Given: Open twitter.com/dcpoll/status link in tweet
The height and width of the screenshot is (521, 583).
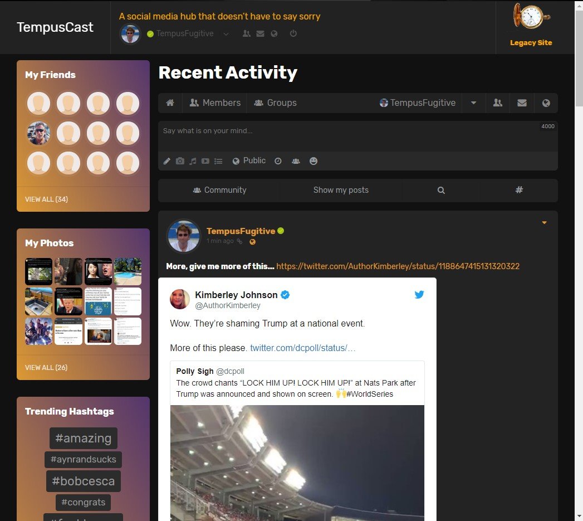Looking at the screenshot, I should 303,348.
